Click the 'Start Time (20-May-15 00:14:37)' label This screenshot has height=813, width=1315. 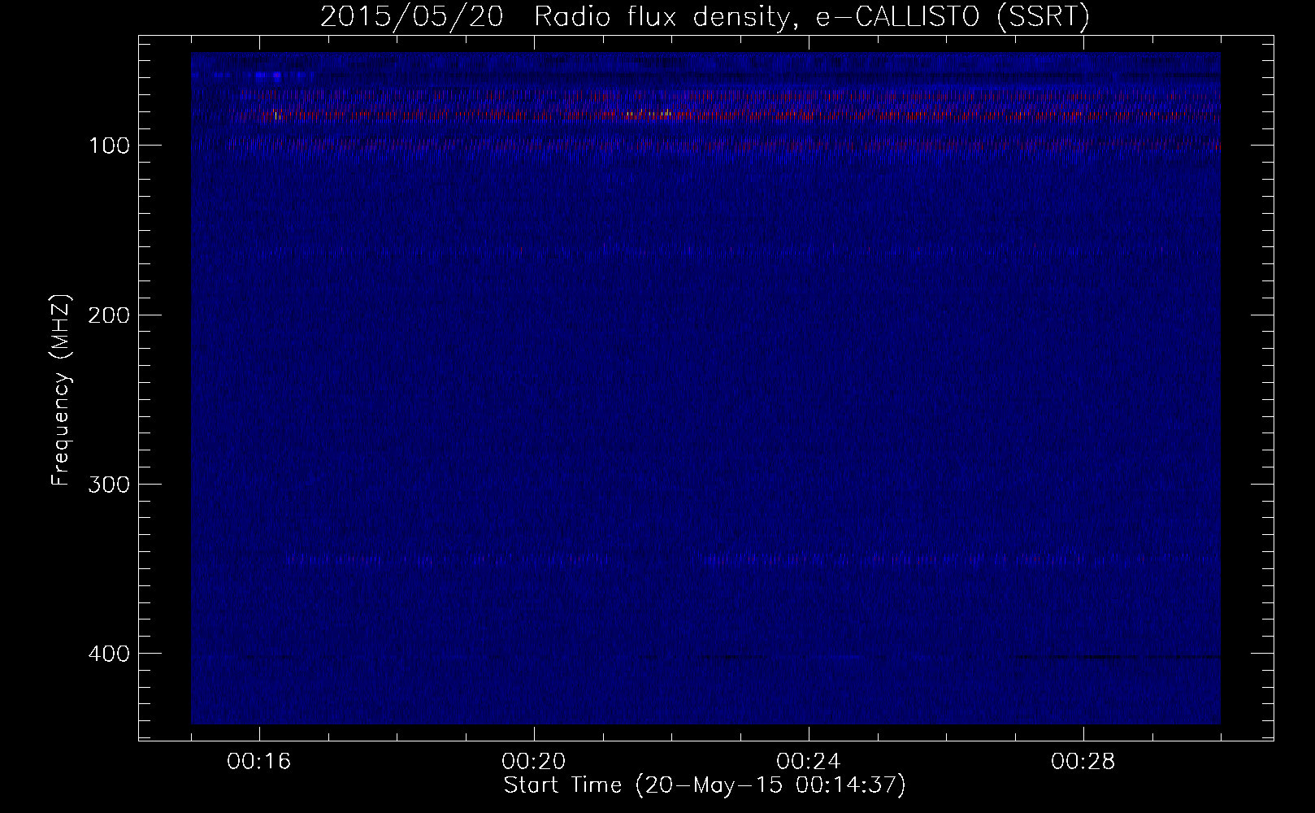pos(705,785)
